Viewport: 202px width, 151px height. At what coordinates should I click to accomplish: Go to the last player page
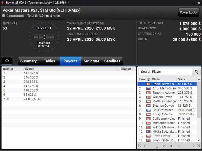pyautogui.click(x=199, y=146)
